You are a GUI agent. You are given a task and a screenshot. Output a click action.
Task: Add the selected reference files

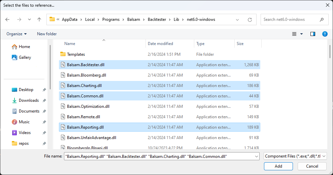278,166
